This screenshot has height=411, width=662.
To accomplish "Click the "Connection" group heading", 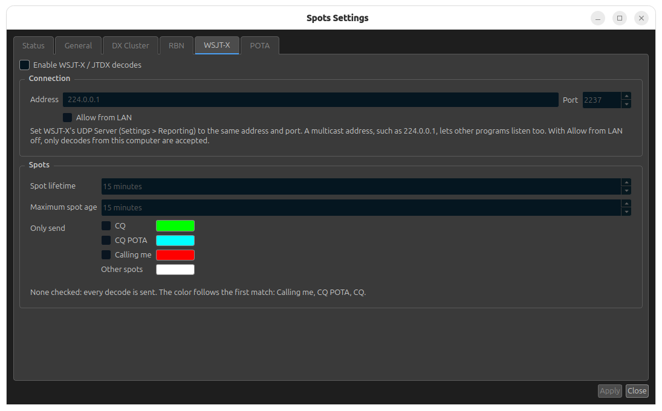I will [x=50, y=78].
